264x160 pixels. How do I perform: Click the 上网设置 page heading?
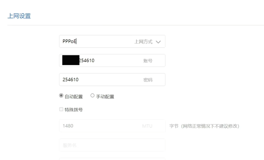pos(19,16)
